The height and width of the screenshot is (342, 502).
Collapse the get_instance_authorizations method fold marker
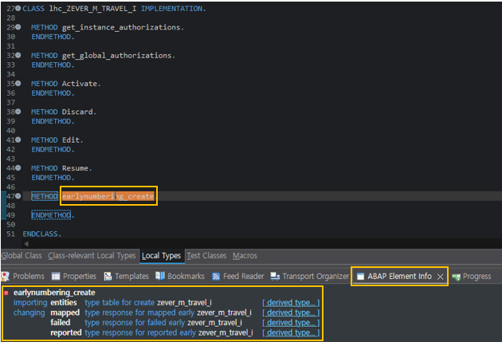tap(18, 27)
